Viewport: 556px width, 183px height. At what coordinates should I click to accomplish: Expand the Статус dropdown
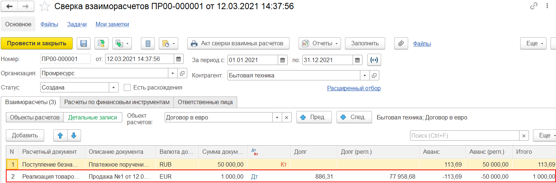pyautogui.click(x=114, y=88)
